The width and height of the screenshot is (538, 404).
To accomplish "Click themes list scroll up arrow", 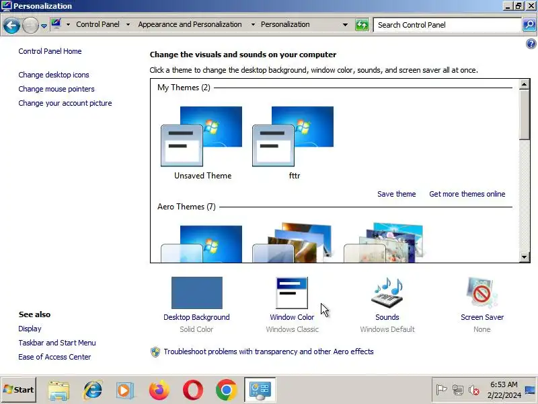I will pos(524,84).
